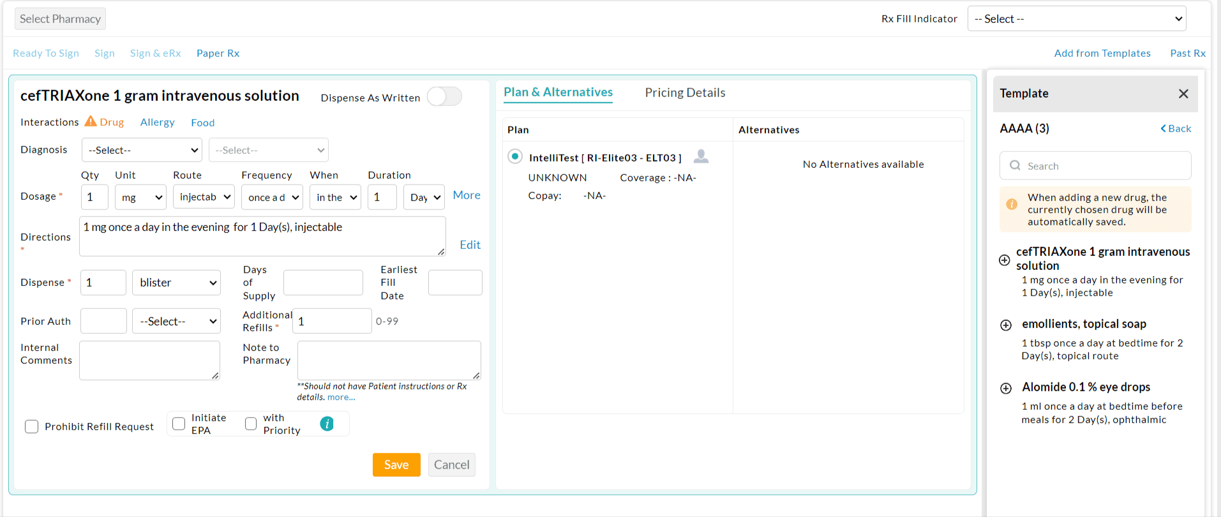The height and width of the screenshot is (517, 1221).
Task: Expand the Route dropdown showing injectab
Action: tap(204, 197)
